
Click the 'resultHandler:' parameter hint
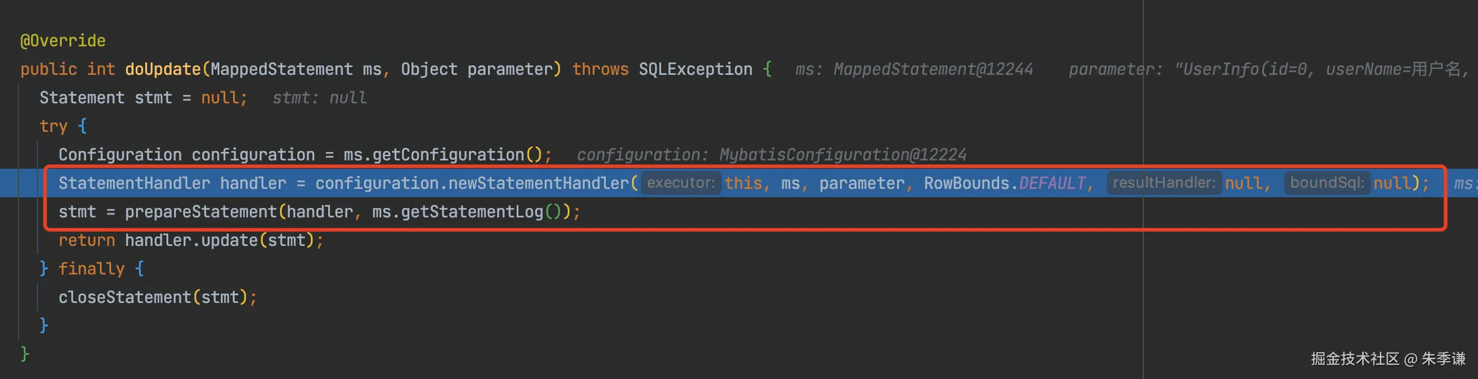pyautogui.click(x=1163, y=183)
